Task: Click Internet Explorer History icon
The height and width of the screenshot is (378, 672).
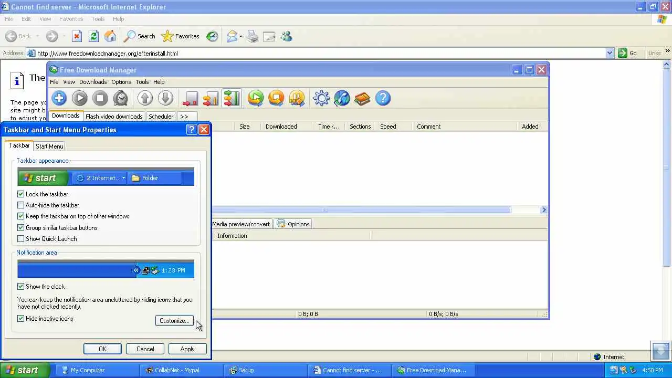Action: pyautogui.click(x=212, y=36)
